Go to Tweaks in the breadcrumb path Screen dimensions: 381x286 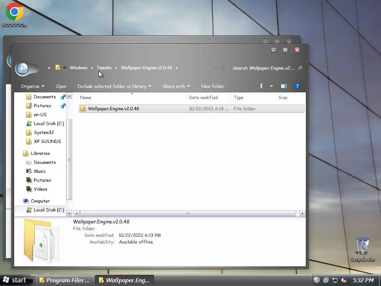coord(104,68)
